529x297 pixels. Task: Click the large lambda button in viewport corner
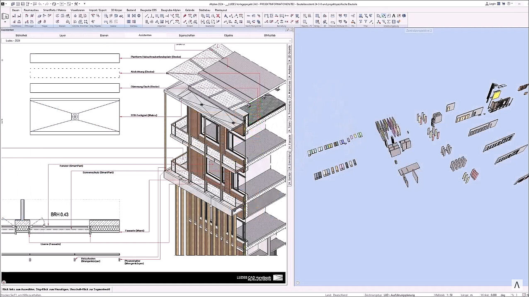tap(517, 284)
